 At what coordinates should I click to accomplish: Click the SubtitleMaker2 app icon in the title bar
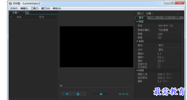[10, 4]
